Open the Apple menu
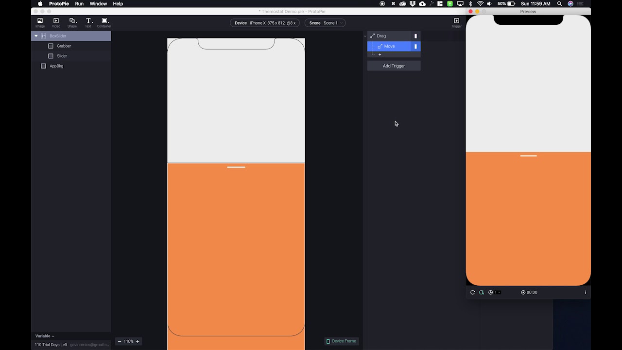The width and height of the screenshot is (622, 350). [x=40, y=4]
